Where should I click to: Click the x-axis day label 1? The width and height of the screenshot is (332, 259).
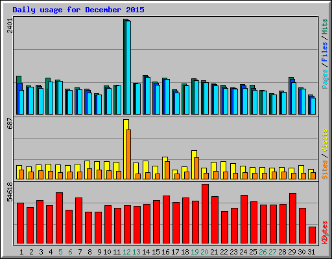tap(21, 252)
